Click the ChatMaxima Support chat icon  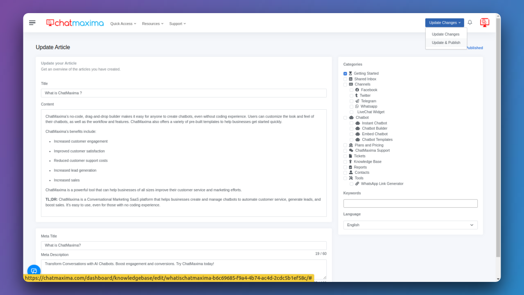[x=351, y=150]
